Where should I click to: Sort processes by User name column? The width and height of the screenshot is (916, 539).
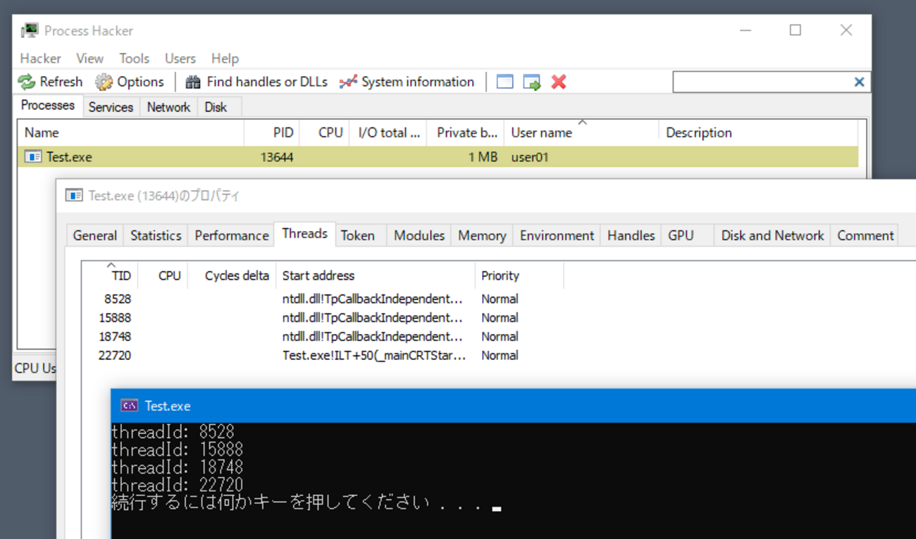pyautogui.click(x=581, y=132)
